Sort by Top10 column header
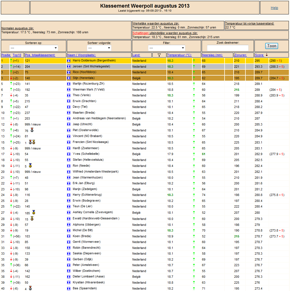Screen dimensions: 290x291 point(17,55)
